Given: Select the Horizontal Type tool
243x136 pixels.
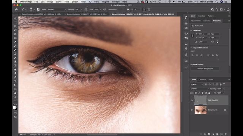Looking at the screenshot, I should (x=15, y=81).
